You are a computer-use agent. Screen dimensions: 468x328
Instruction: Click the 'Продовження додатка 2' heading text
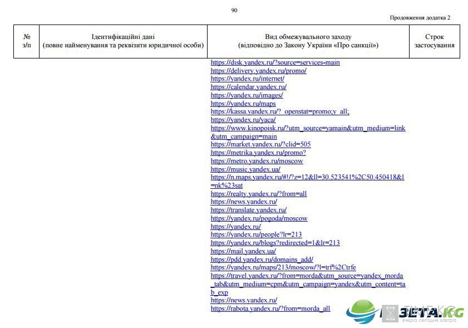420,18
